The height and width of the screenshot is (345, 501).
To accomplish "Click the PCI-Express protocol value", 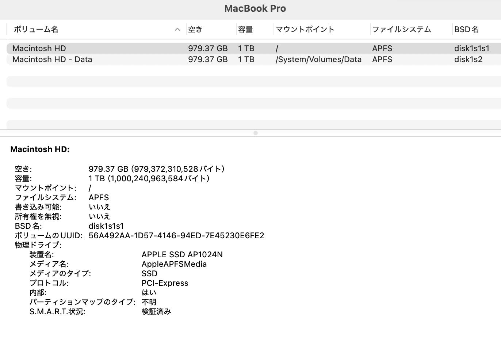I will point(165,283).
